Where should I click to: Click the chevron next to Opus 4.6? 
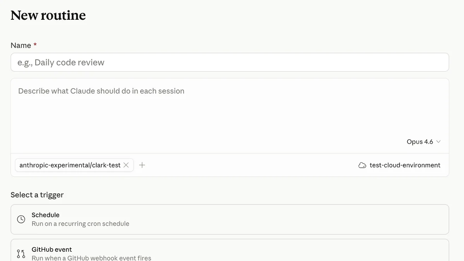point(438,142)
